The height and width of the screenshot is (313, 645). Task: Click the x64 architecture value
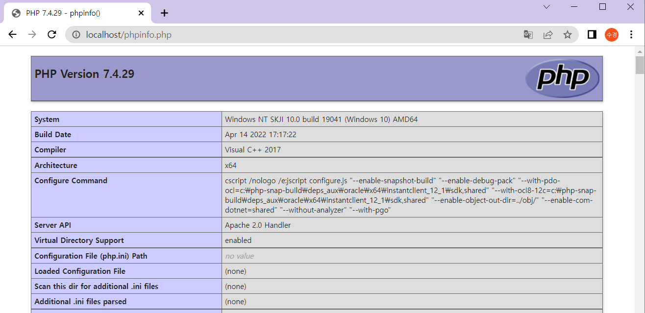231,166
